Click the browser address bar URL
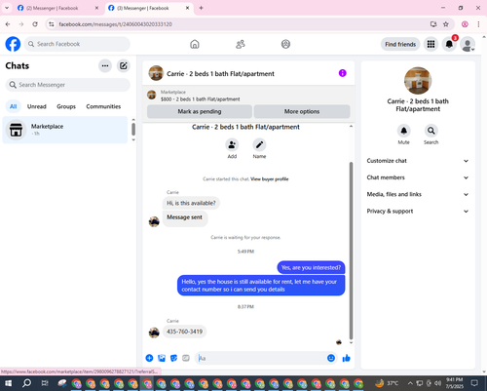 [x=116, y=24]
